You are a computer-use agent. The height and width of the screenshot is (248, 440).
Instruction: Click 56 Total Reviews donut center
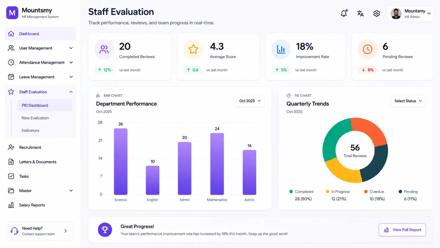click(355, 151)
